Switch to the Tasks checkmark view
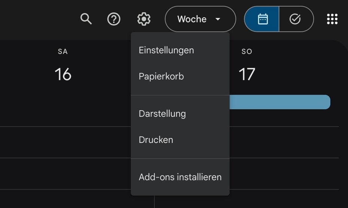The height and width of the screenshot is (208, 348). click(x=296, y=19)
